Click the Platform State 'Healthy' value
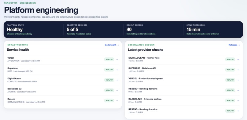The width and height of the screenshot is (247, 120). [x=15, y=30]
